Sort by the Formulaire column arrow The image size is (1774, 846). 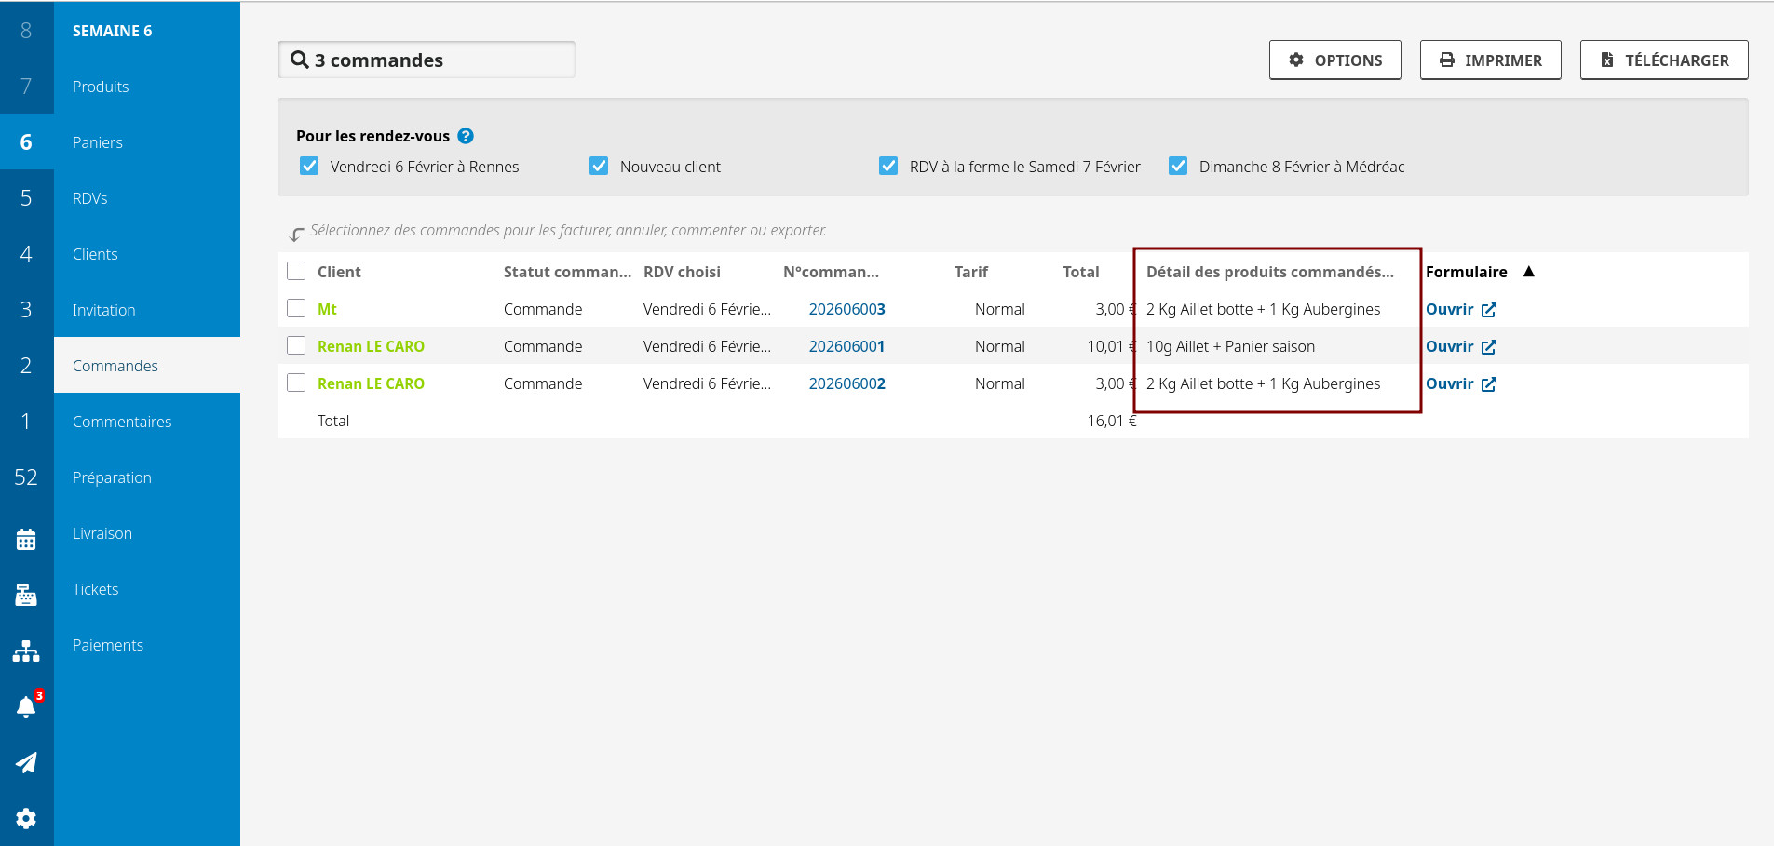[1528, 272]
